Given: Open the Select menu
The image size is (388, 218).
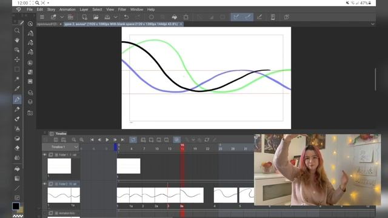Looking at the screenshot, I should pyautogui.click(x=97, y=10).
